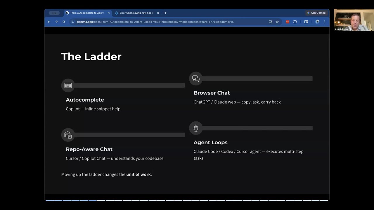Go back with the browser back arrow
This screenshot has width=374, height=210.
[x=49, y=22]
